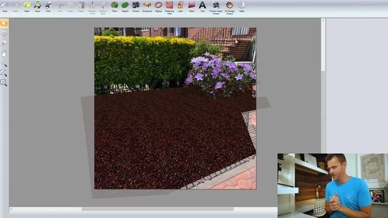Launch the 3D Design Wizard

point(229,8)
